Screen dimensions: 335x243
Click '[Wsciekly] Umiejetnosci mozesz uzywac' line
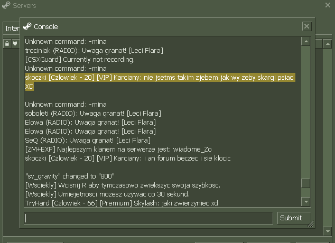click(107, 194)
